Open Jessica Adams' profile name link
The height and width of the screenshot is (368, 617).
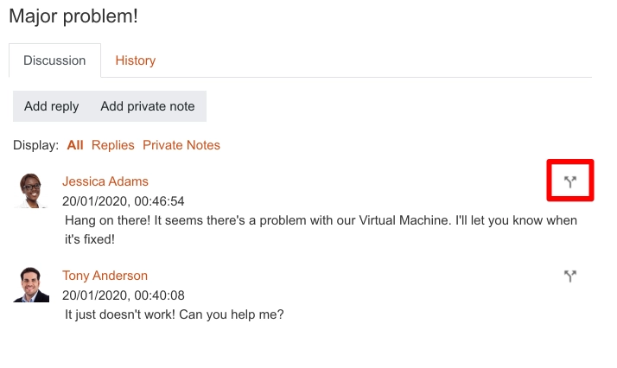[x=105, y=181]
